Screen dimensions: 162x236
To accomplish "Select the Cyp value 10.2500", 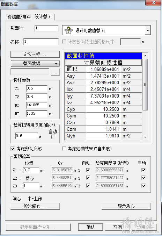I will (103, 109).
